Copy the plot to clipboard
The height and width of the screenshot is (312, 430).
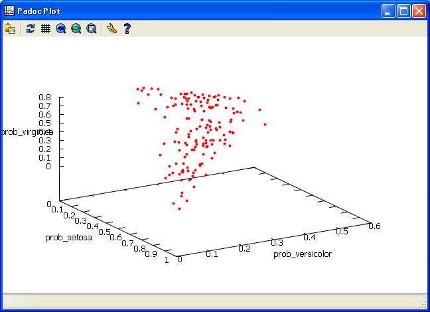point(10,29)
